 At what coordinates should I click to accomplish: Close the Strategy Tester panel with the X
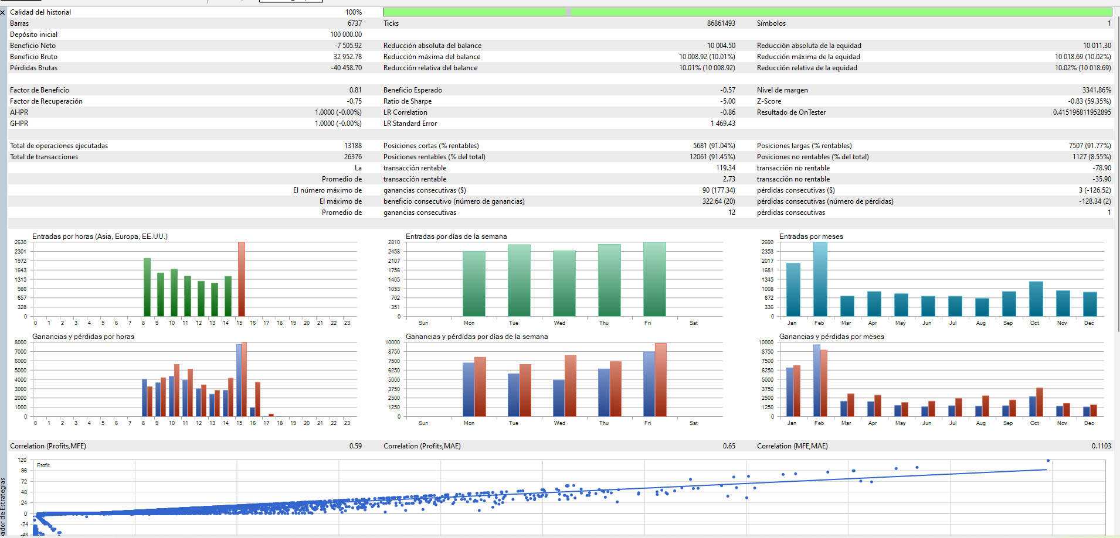(3, 12)
